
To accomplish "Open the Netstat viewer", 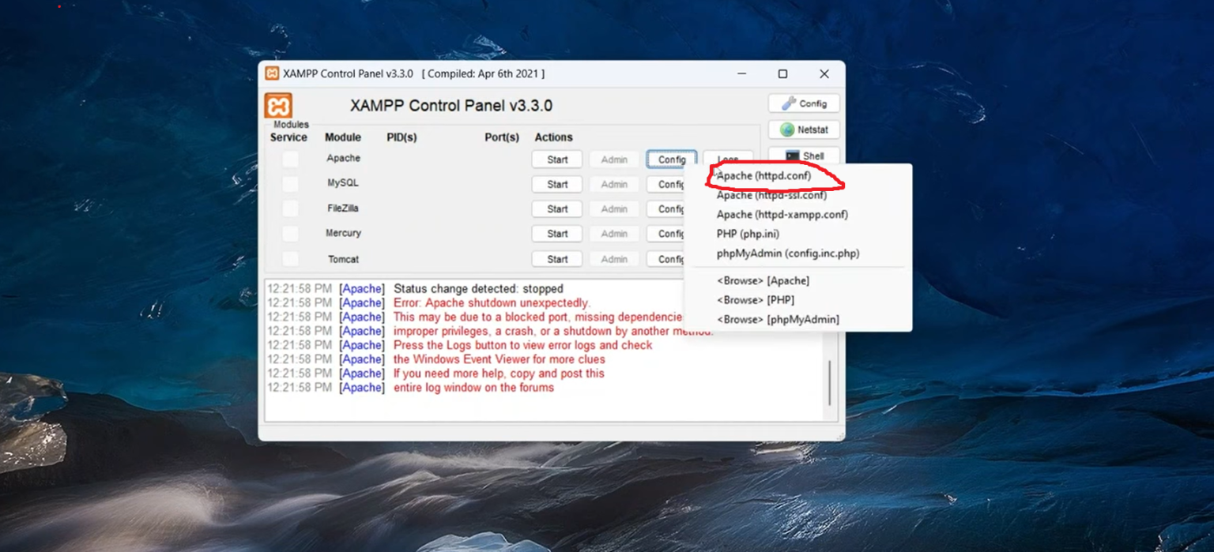I will [803, 129].
